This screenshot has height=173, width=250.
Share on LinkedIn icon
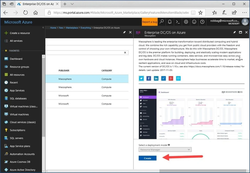156,78
